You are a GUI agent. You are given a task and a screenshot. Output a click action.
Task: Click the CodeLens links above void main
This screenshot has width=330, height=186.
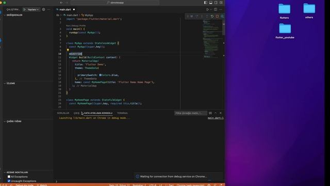pyautogui.click(x=76, y=26)
